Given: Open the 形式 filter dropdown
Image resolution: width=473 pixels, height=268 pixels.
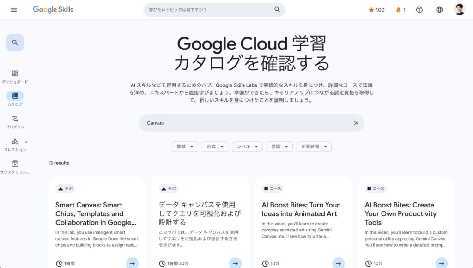Looking at the screenshot, I should point(215,146).
